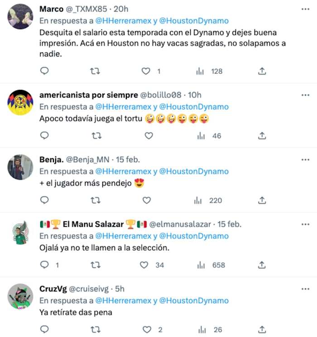
Task: Reply to Marco's tweet
Action: pos(44,71)
